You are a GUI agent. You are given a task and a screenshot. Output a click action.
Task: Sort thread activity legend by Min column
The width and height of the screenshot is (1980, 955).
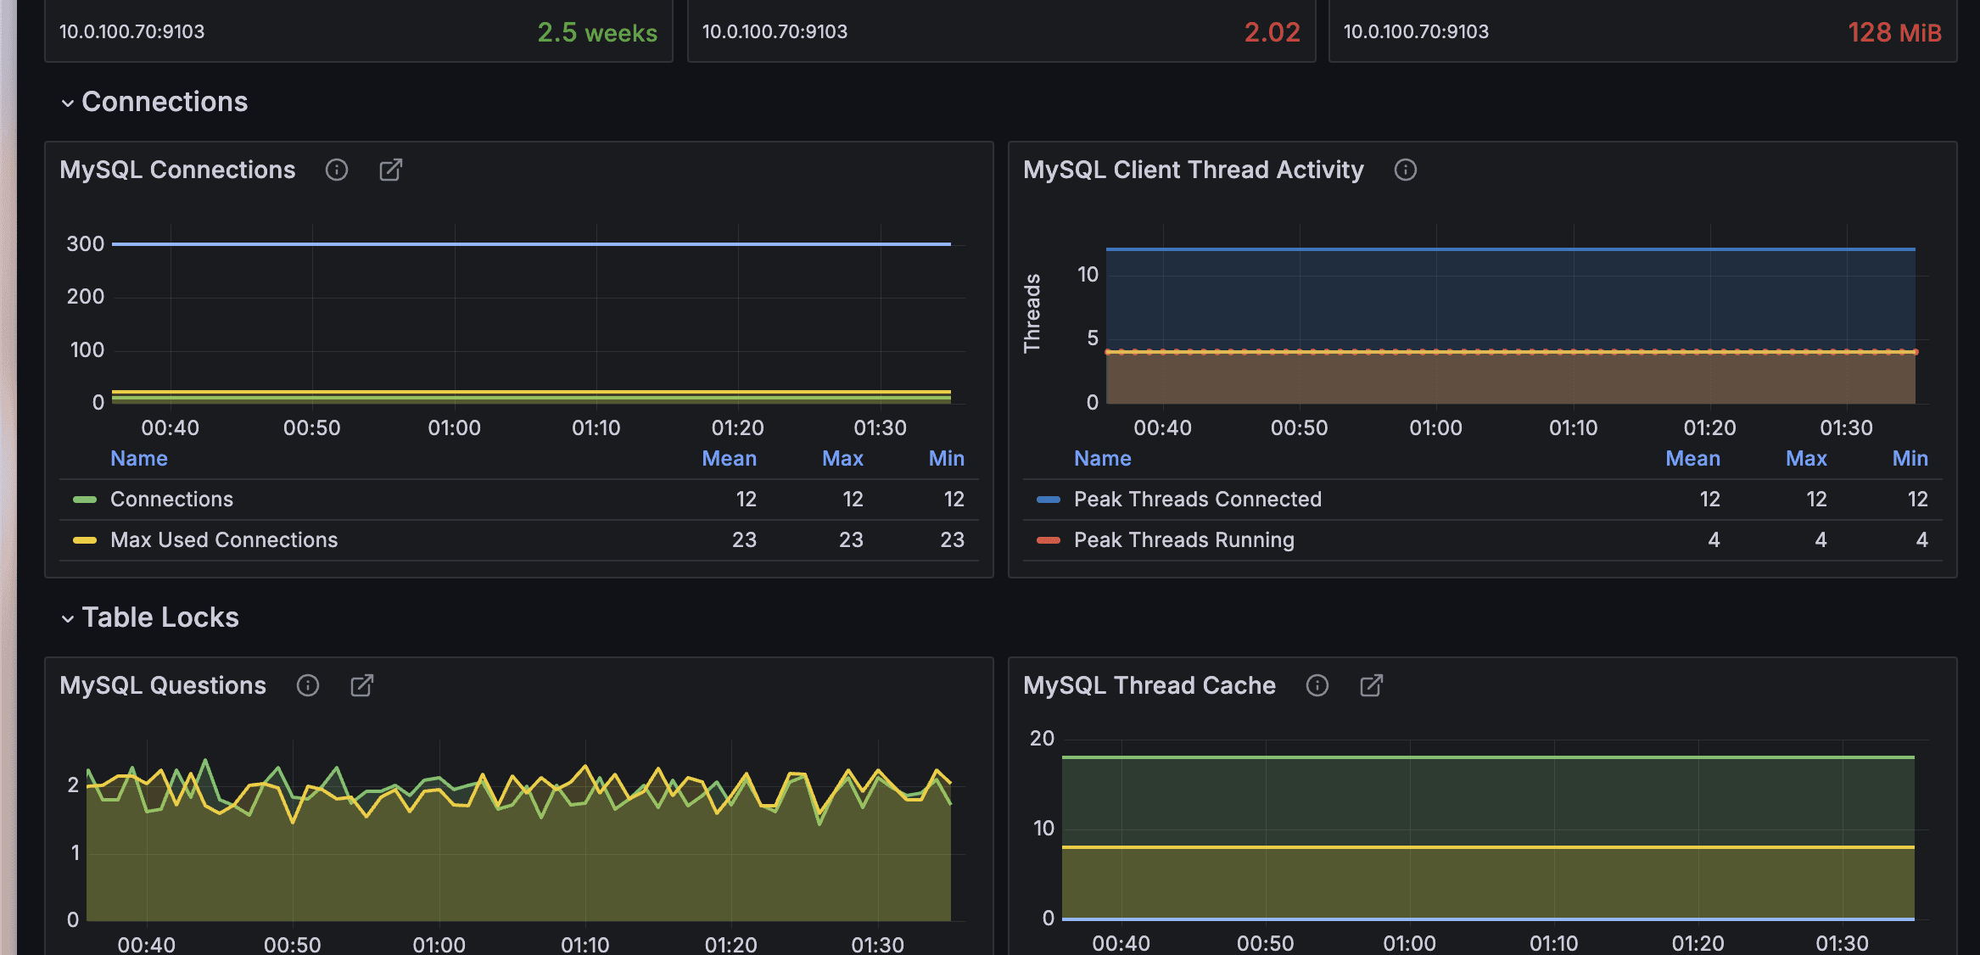point(1909,459)
